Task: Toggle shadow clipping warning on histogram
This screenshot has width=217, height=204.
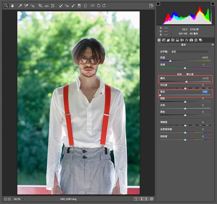Action: (x=158, y=4)
